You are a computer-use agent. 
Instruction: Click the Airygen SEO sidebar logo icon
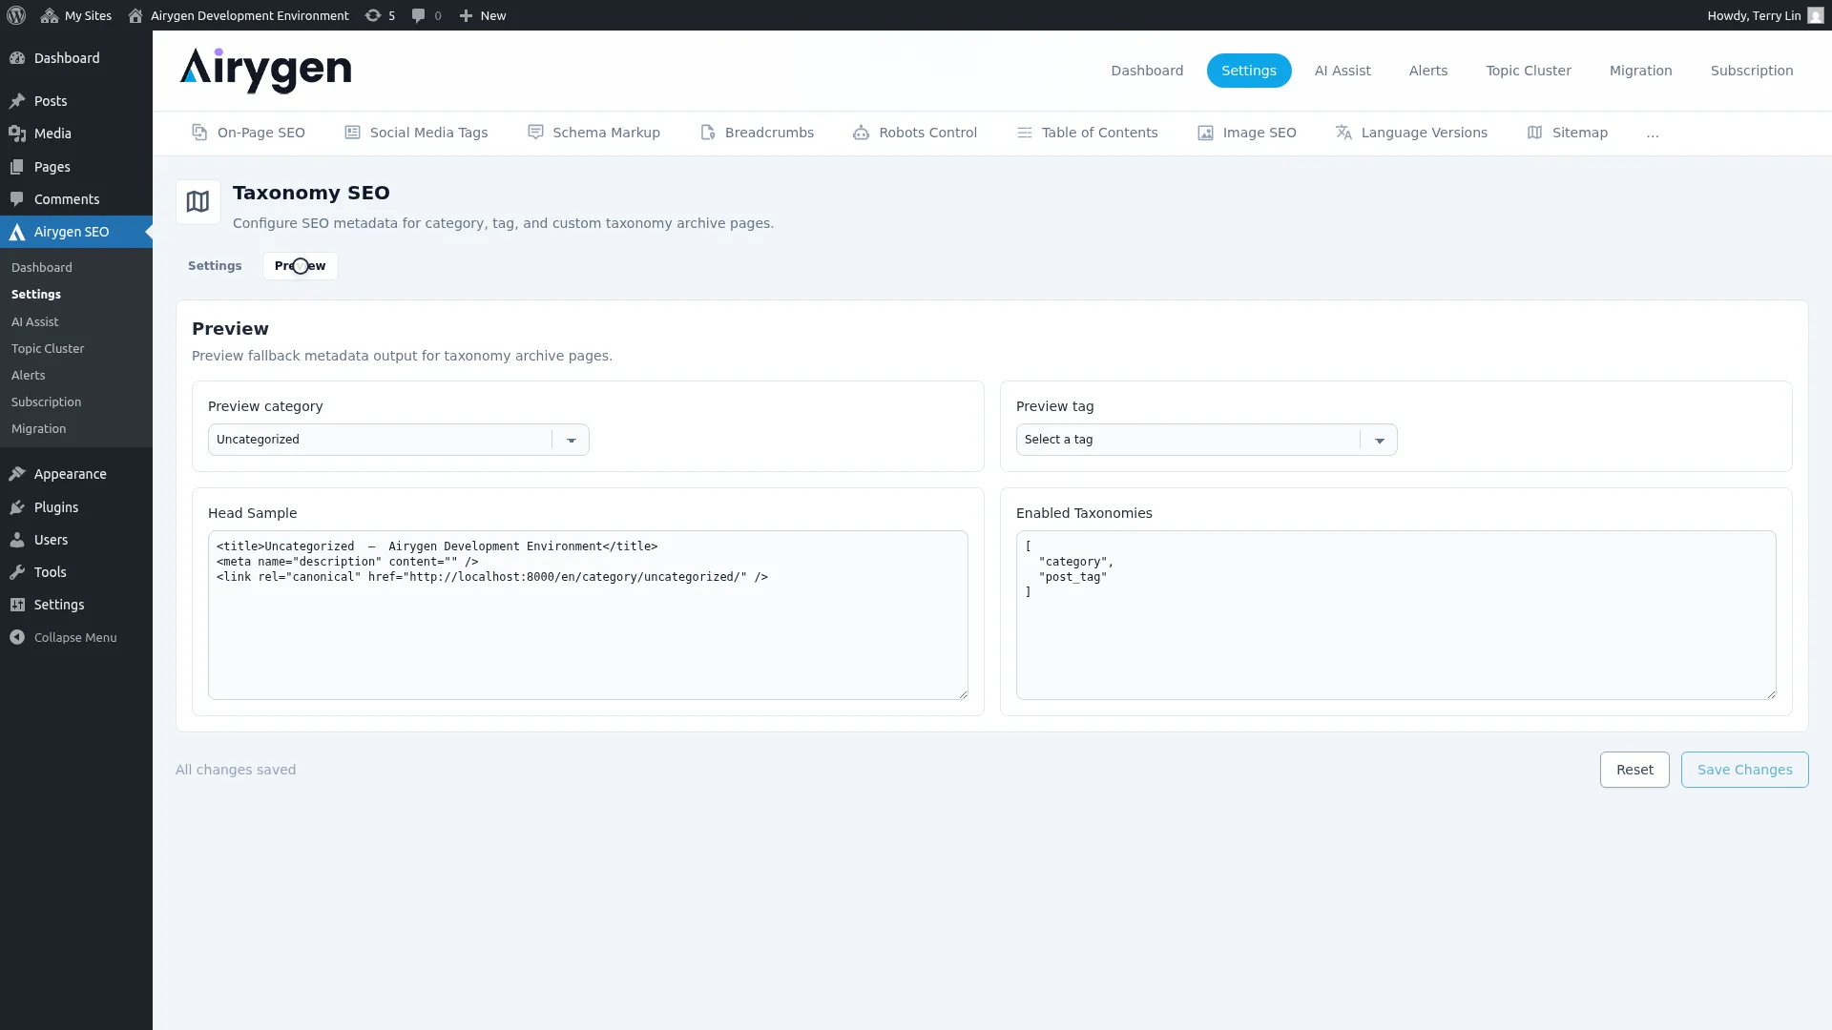[17, 232]
